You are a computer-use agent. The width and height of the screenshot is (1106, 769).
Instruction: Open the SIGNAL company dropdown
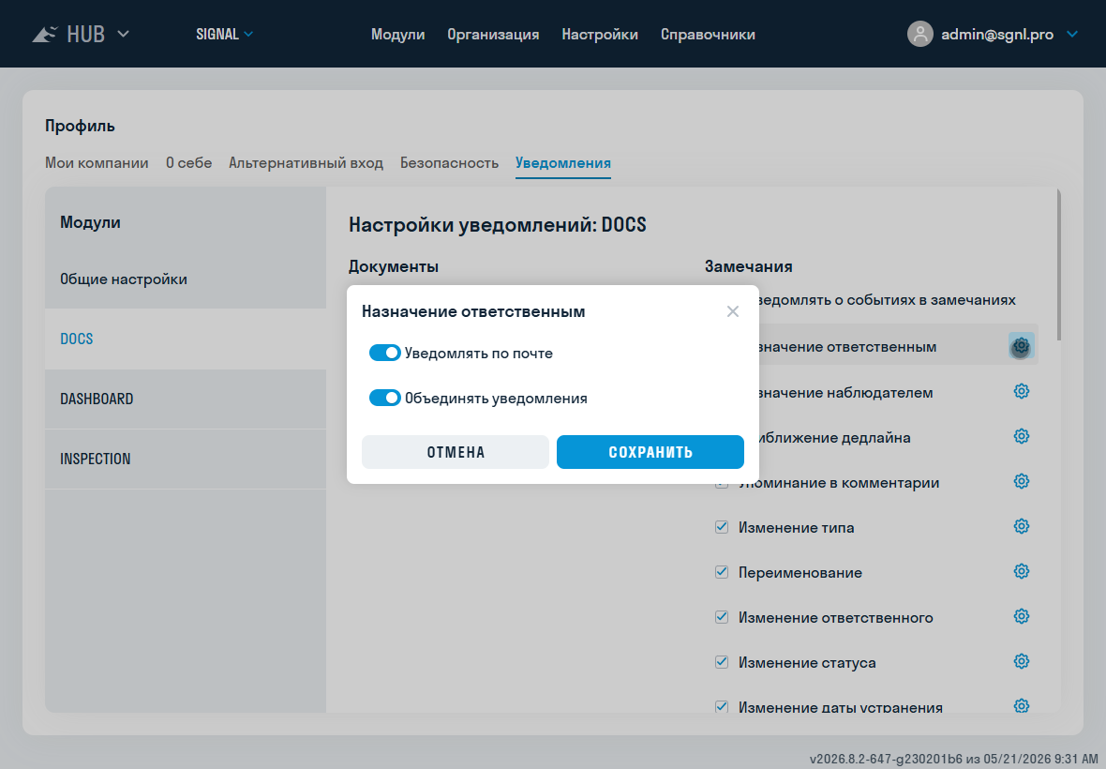pyautogui.click(x=224, y=34)
